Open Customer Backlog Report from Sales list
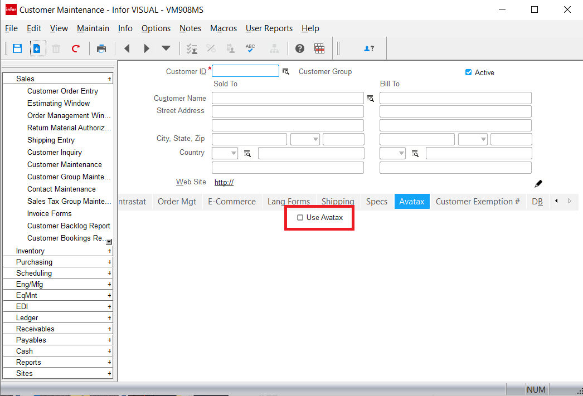Image resolution: width=583 pixels, height=396 pixels. tap(69, 226)
